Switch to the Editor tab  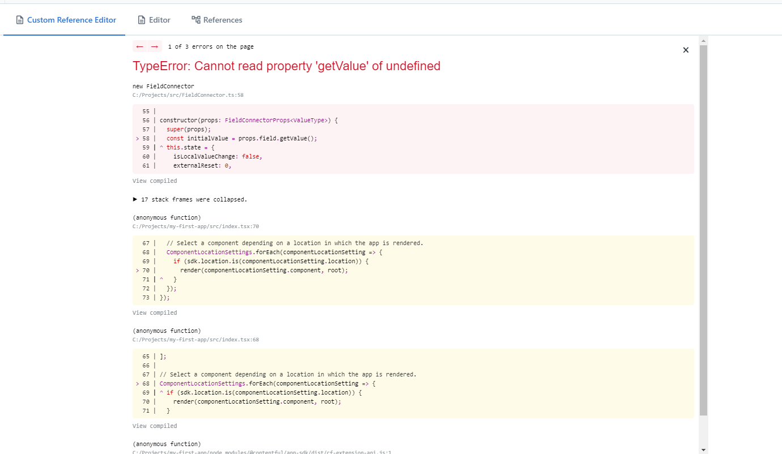point(154,19)
